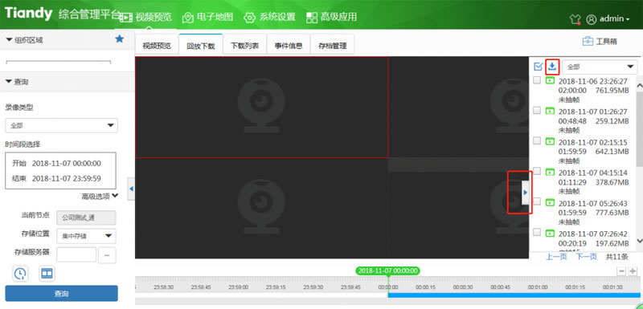
Task: Select the red-bordered top-left video pane
Action: click(262, 108)
